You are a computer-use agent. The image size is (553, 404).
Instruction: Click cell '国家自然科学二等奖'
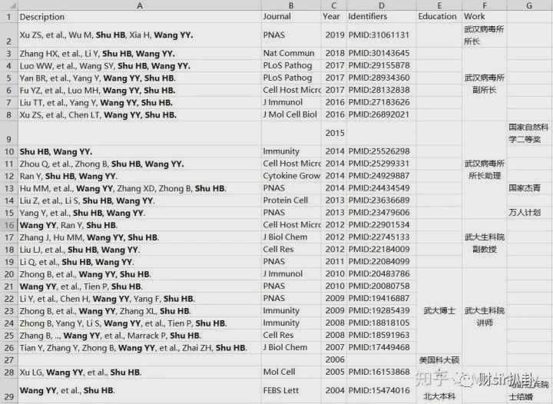tap(529, 133)
